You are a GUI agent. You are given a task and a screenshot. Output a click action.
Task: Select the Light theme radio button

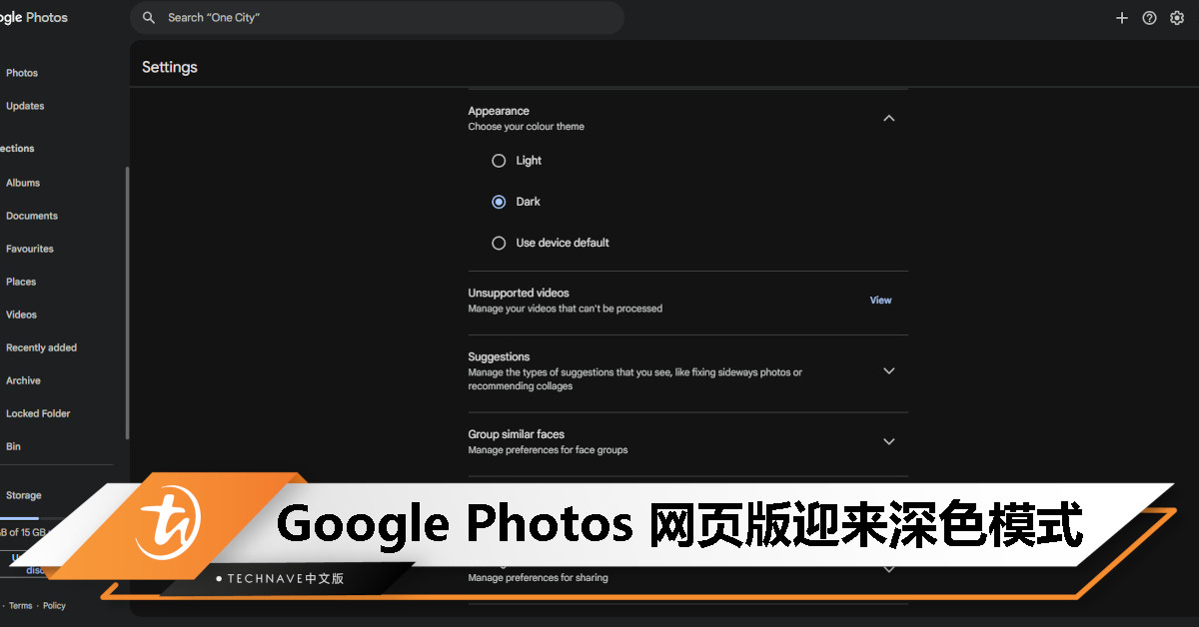499,161
